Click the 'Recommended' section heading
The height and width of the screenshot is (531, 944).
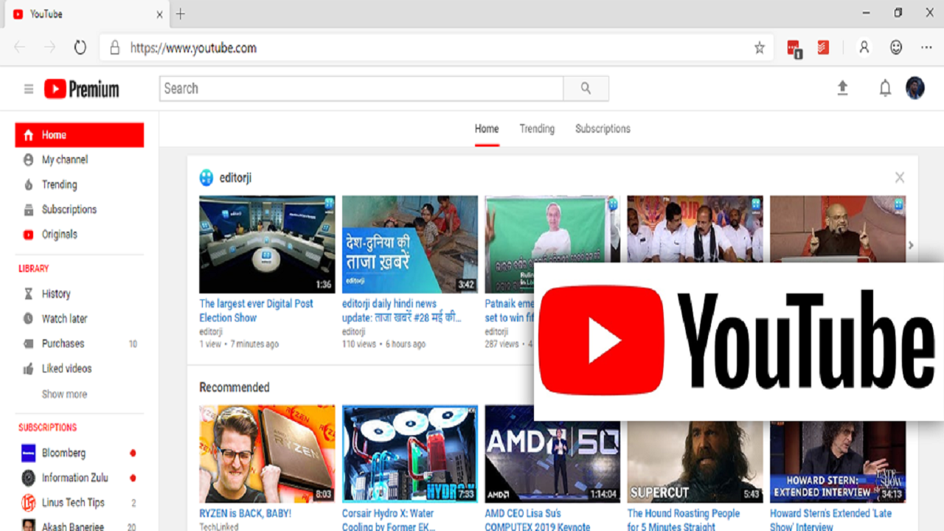pos(235,387)
